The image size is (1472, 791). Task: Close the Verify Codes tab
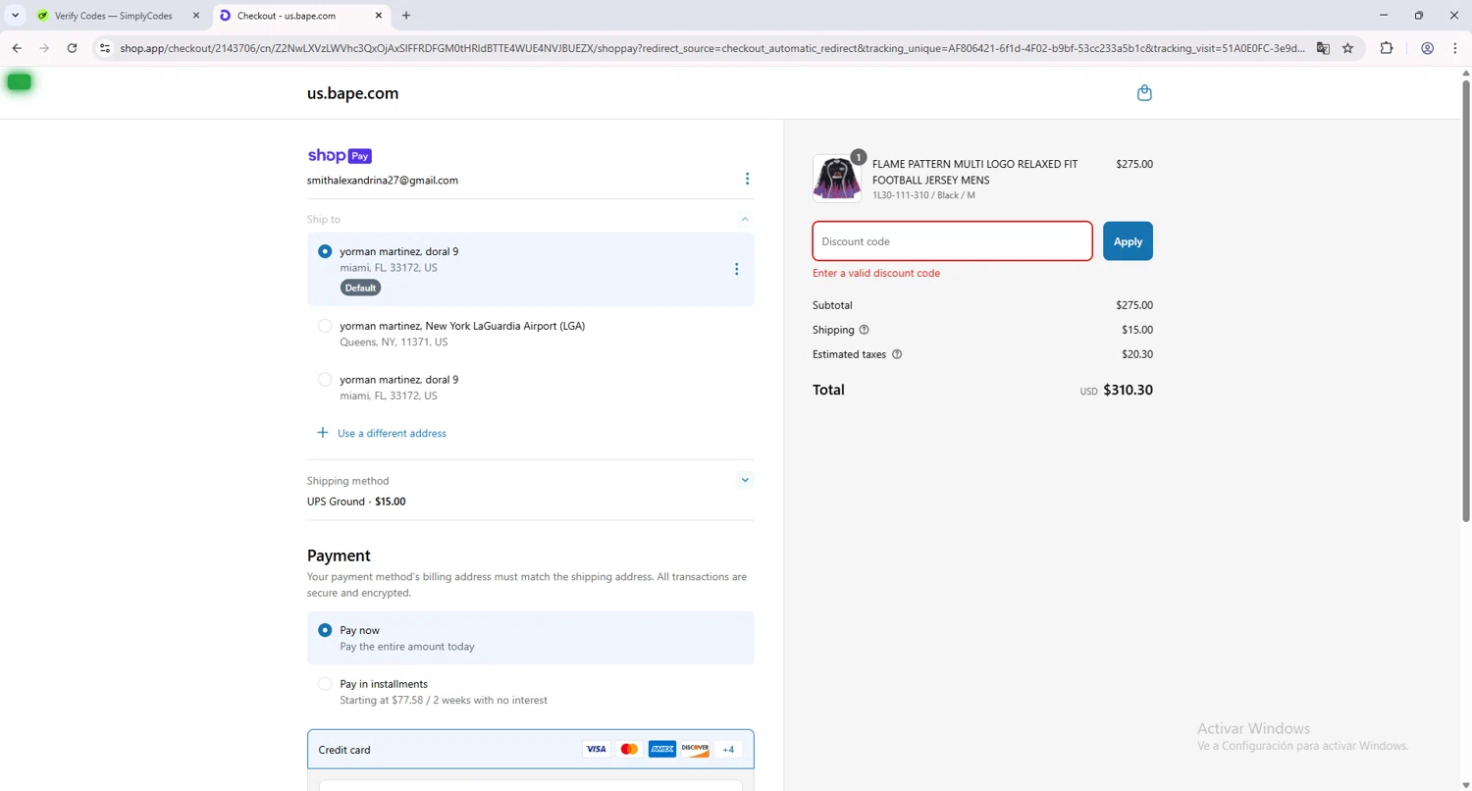195,16
